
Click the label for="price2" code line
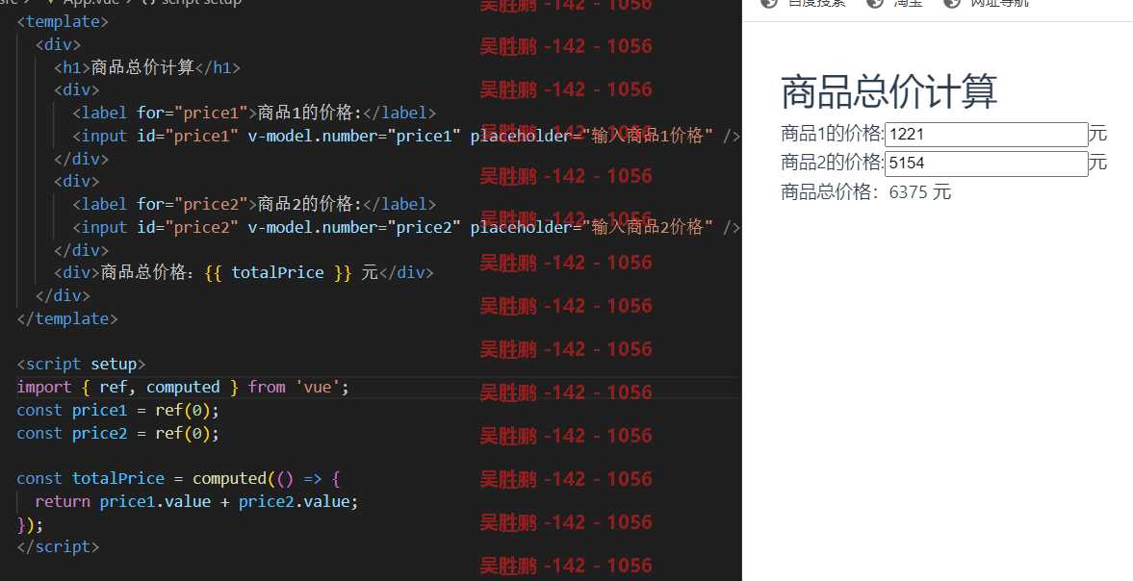(x=254, y=204)
